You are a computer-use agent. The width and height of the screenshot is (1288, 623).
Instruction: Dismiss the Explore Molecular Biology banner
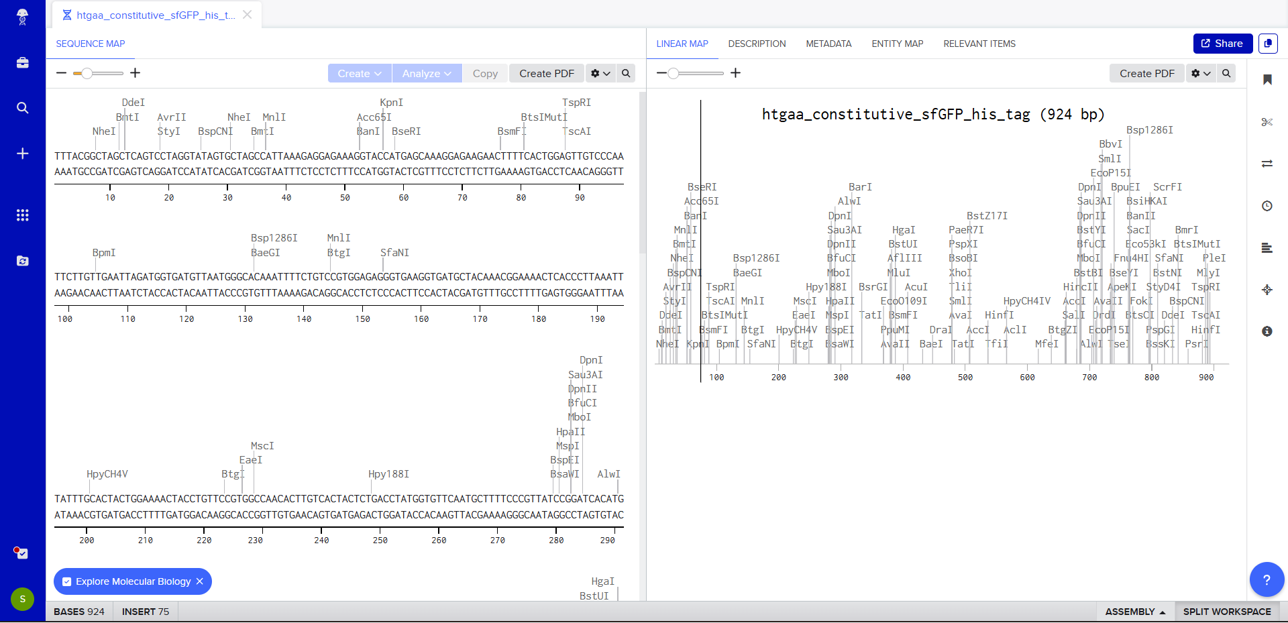199,581
